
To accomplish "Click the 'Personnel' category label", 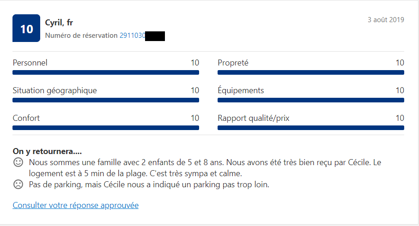I will (x=30, y=63).
